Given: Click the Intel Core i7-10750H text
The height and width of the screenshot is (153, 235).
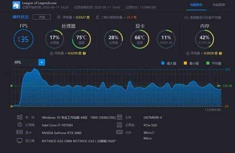Looking at the screenshot, I should pyautogui.click(x=57, y=125).
